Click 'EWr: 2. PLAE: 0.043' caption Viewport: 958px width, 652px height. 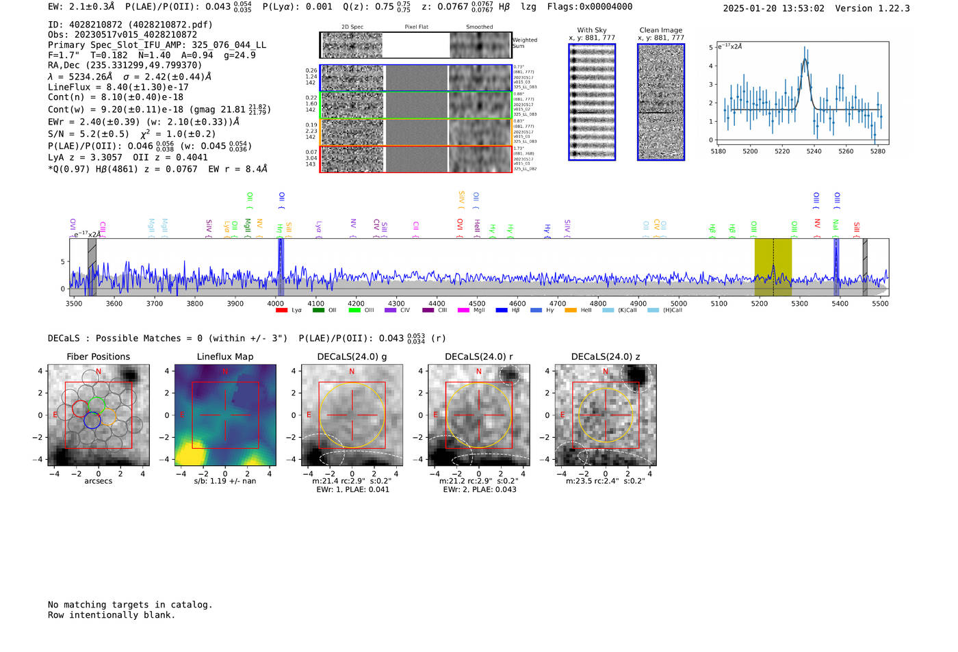pyautogui.click(x=479, y=490)
